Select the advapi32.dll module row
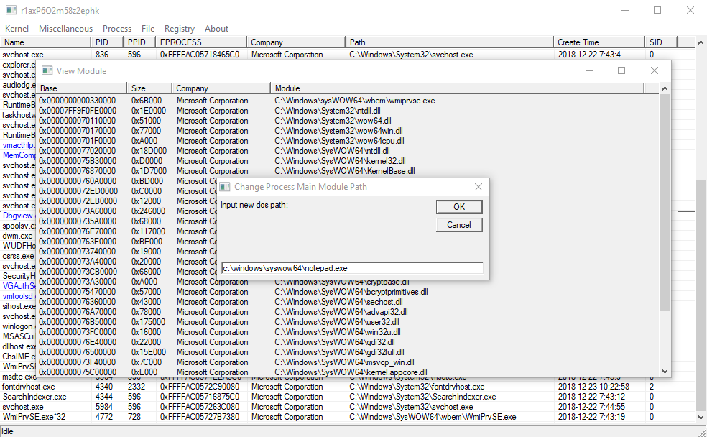This screenshot has height=437, width=707. 348,312
